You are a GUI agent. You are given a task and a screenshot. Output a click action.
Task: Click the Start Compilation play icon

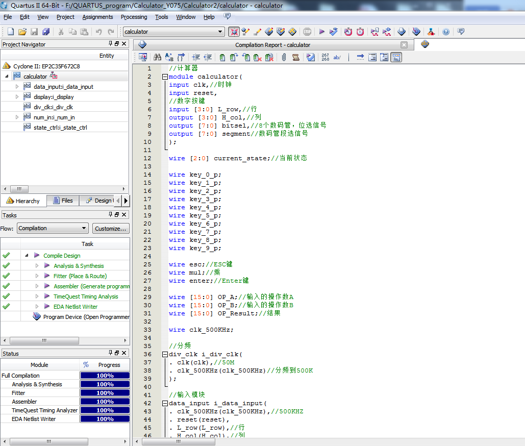[322, 32]
